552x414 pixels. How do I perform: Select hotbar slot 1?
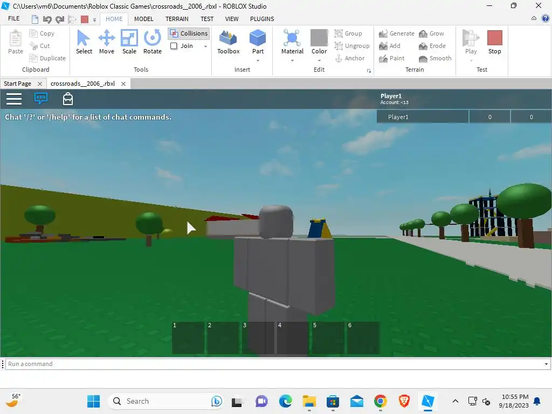coord(188,337)
